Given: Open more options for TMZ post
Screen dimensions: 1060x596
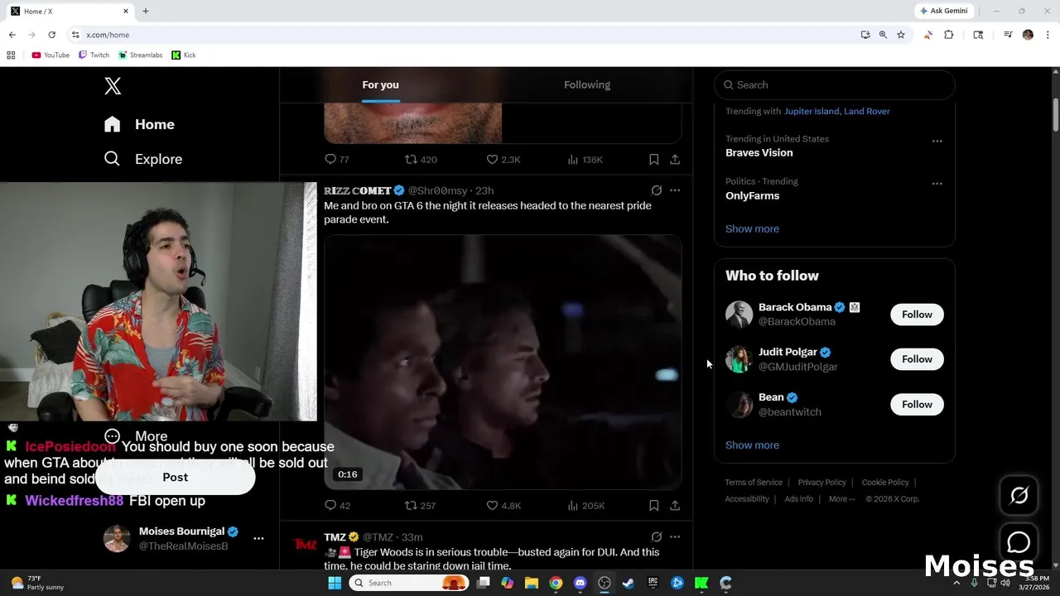Looking at the screenshot, I should (675, 537).
